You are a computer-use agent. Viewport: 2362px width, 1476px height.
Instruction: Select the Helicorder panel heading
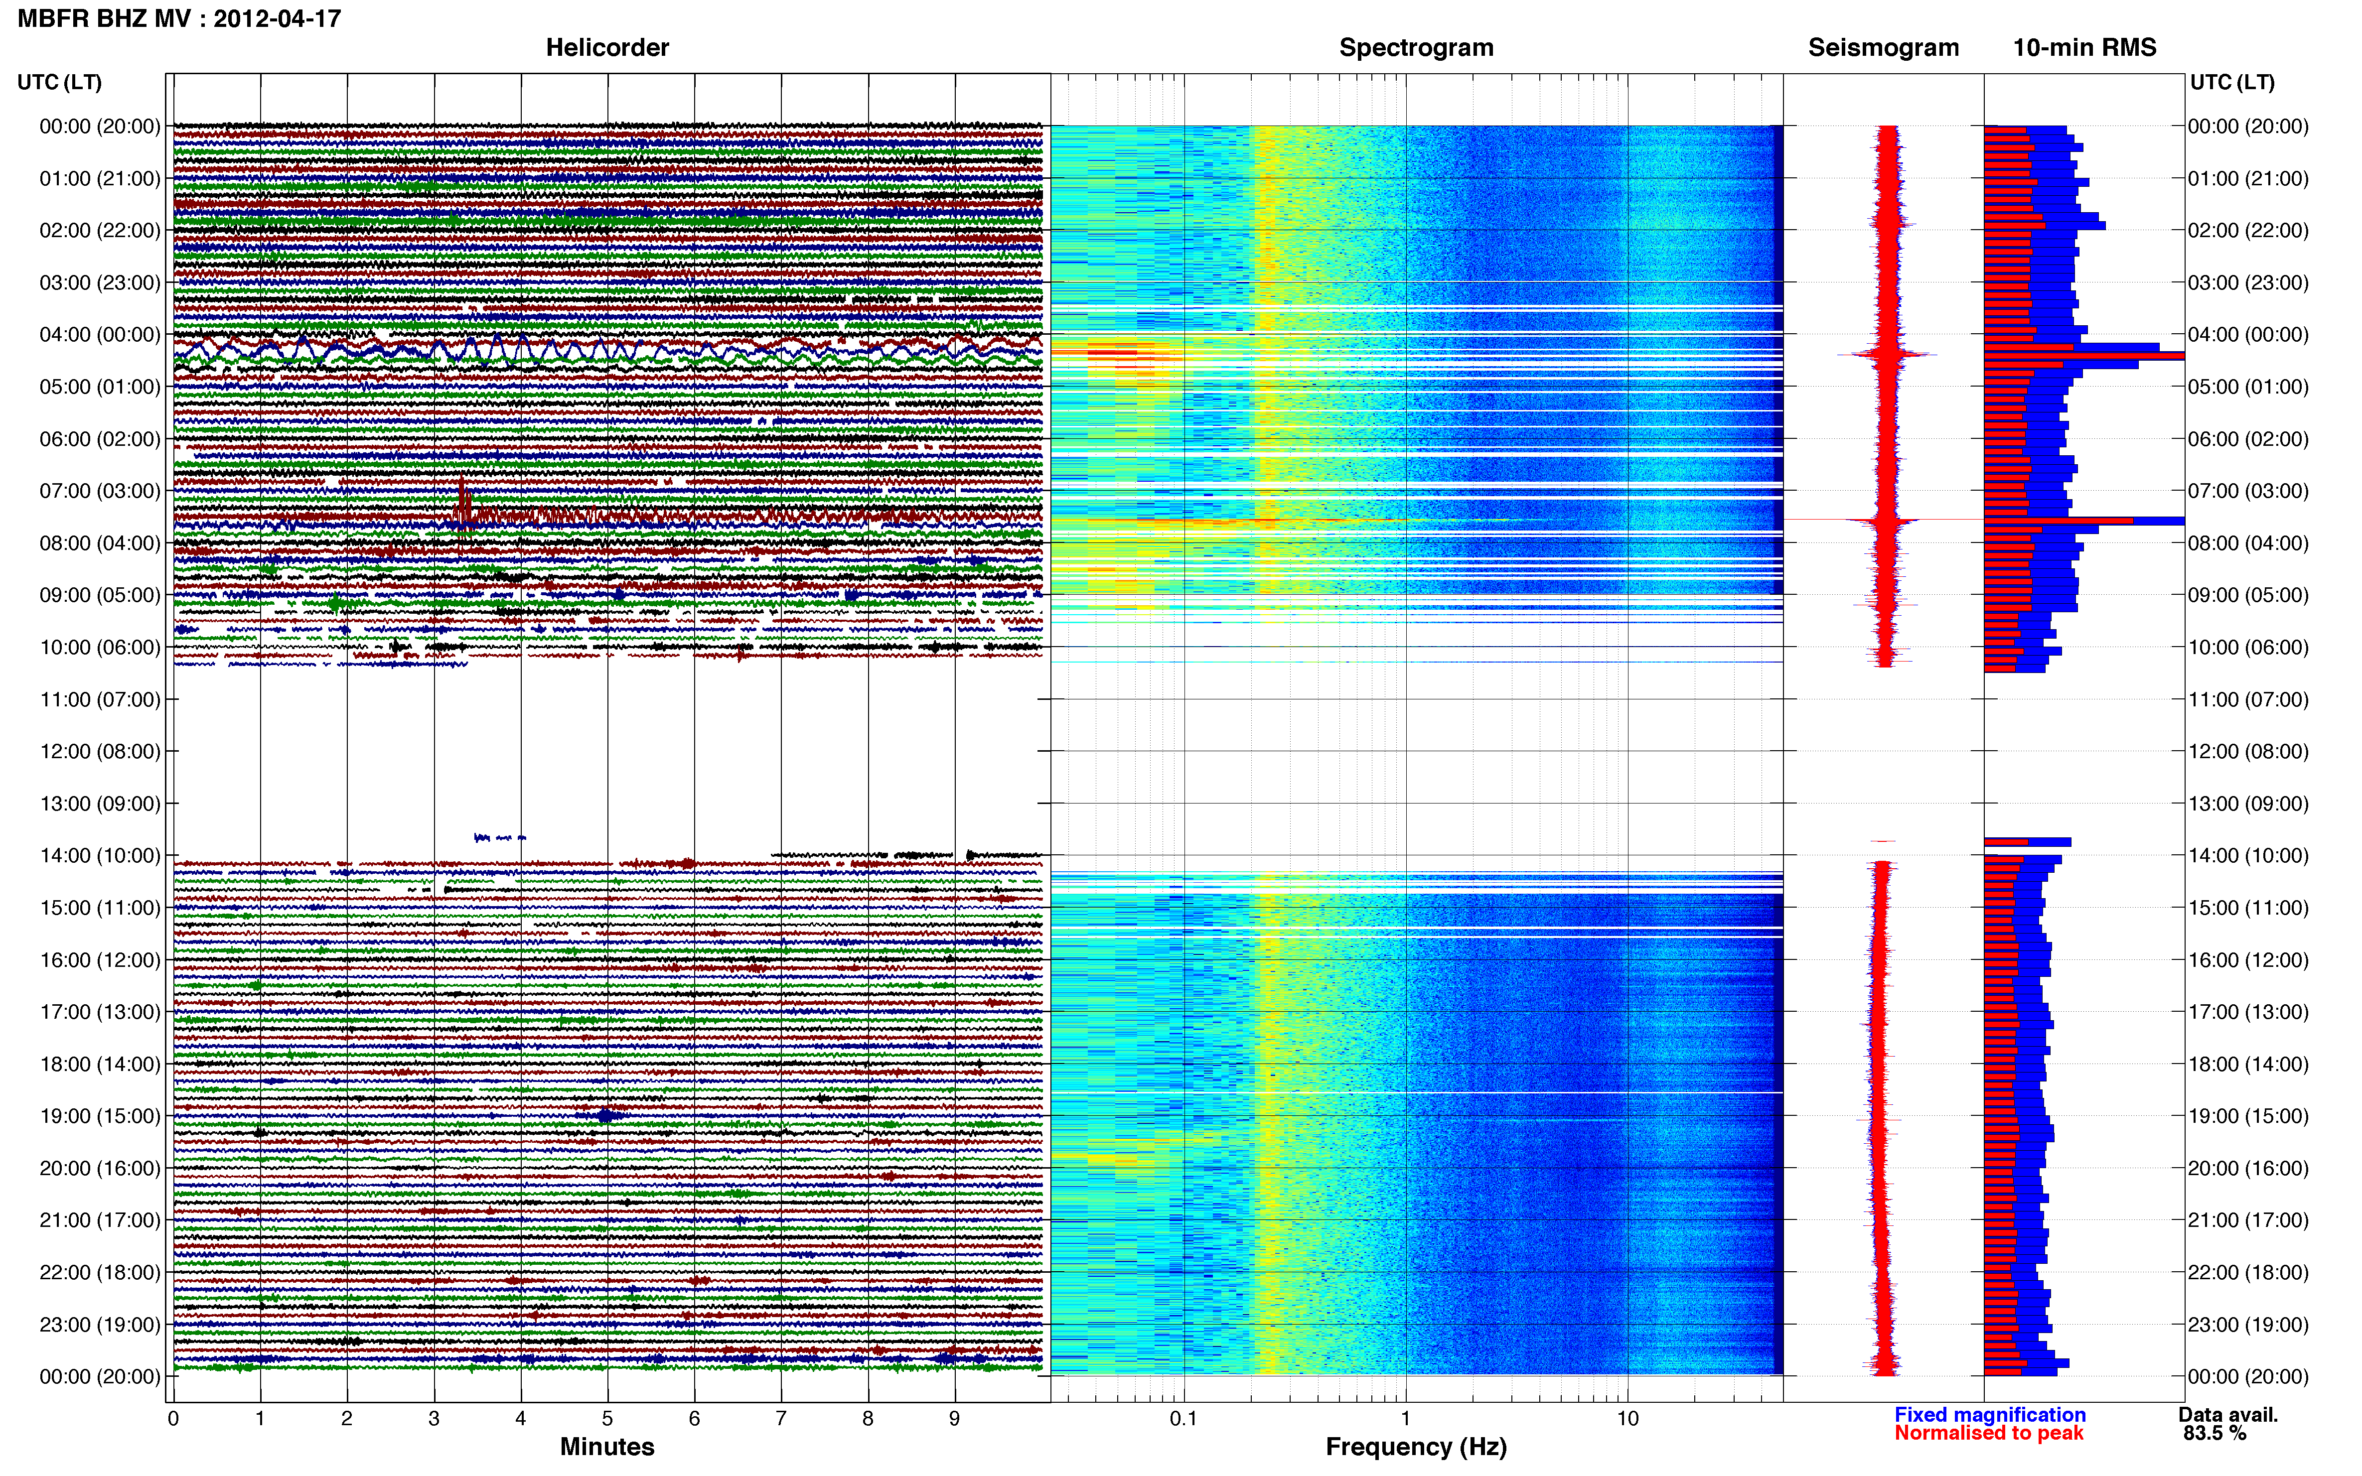coord(607,48)
